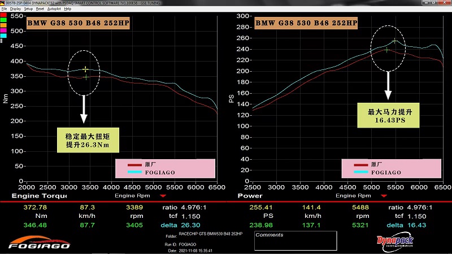Select the green run color swatch
The height and width of the screenshot is (254, 452).
pos(3,21)
